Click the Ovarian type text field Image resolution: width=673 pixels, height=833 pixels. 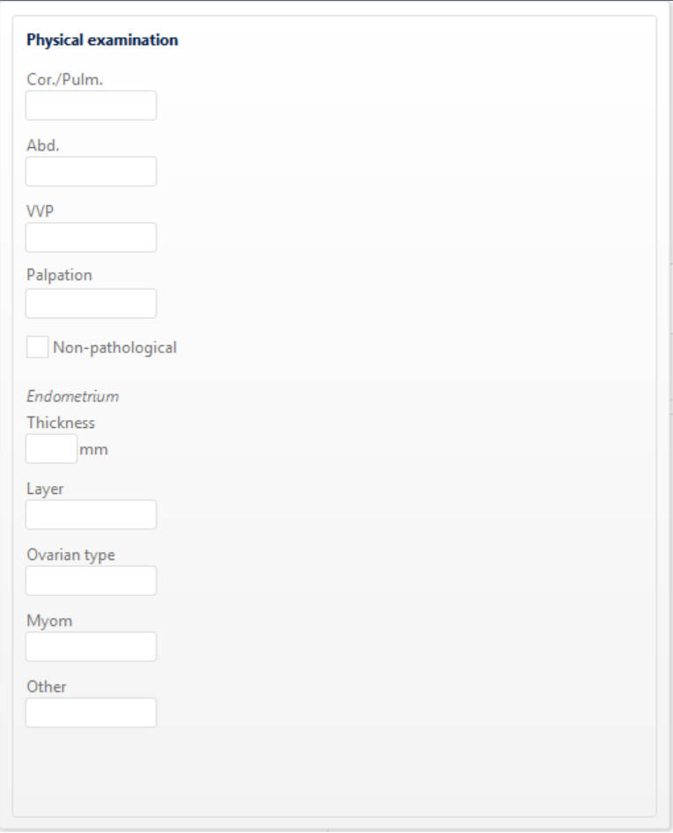[91, 580]
